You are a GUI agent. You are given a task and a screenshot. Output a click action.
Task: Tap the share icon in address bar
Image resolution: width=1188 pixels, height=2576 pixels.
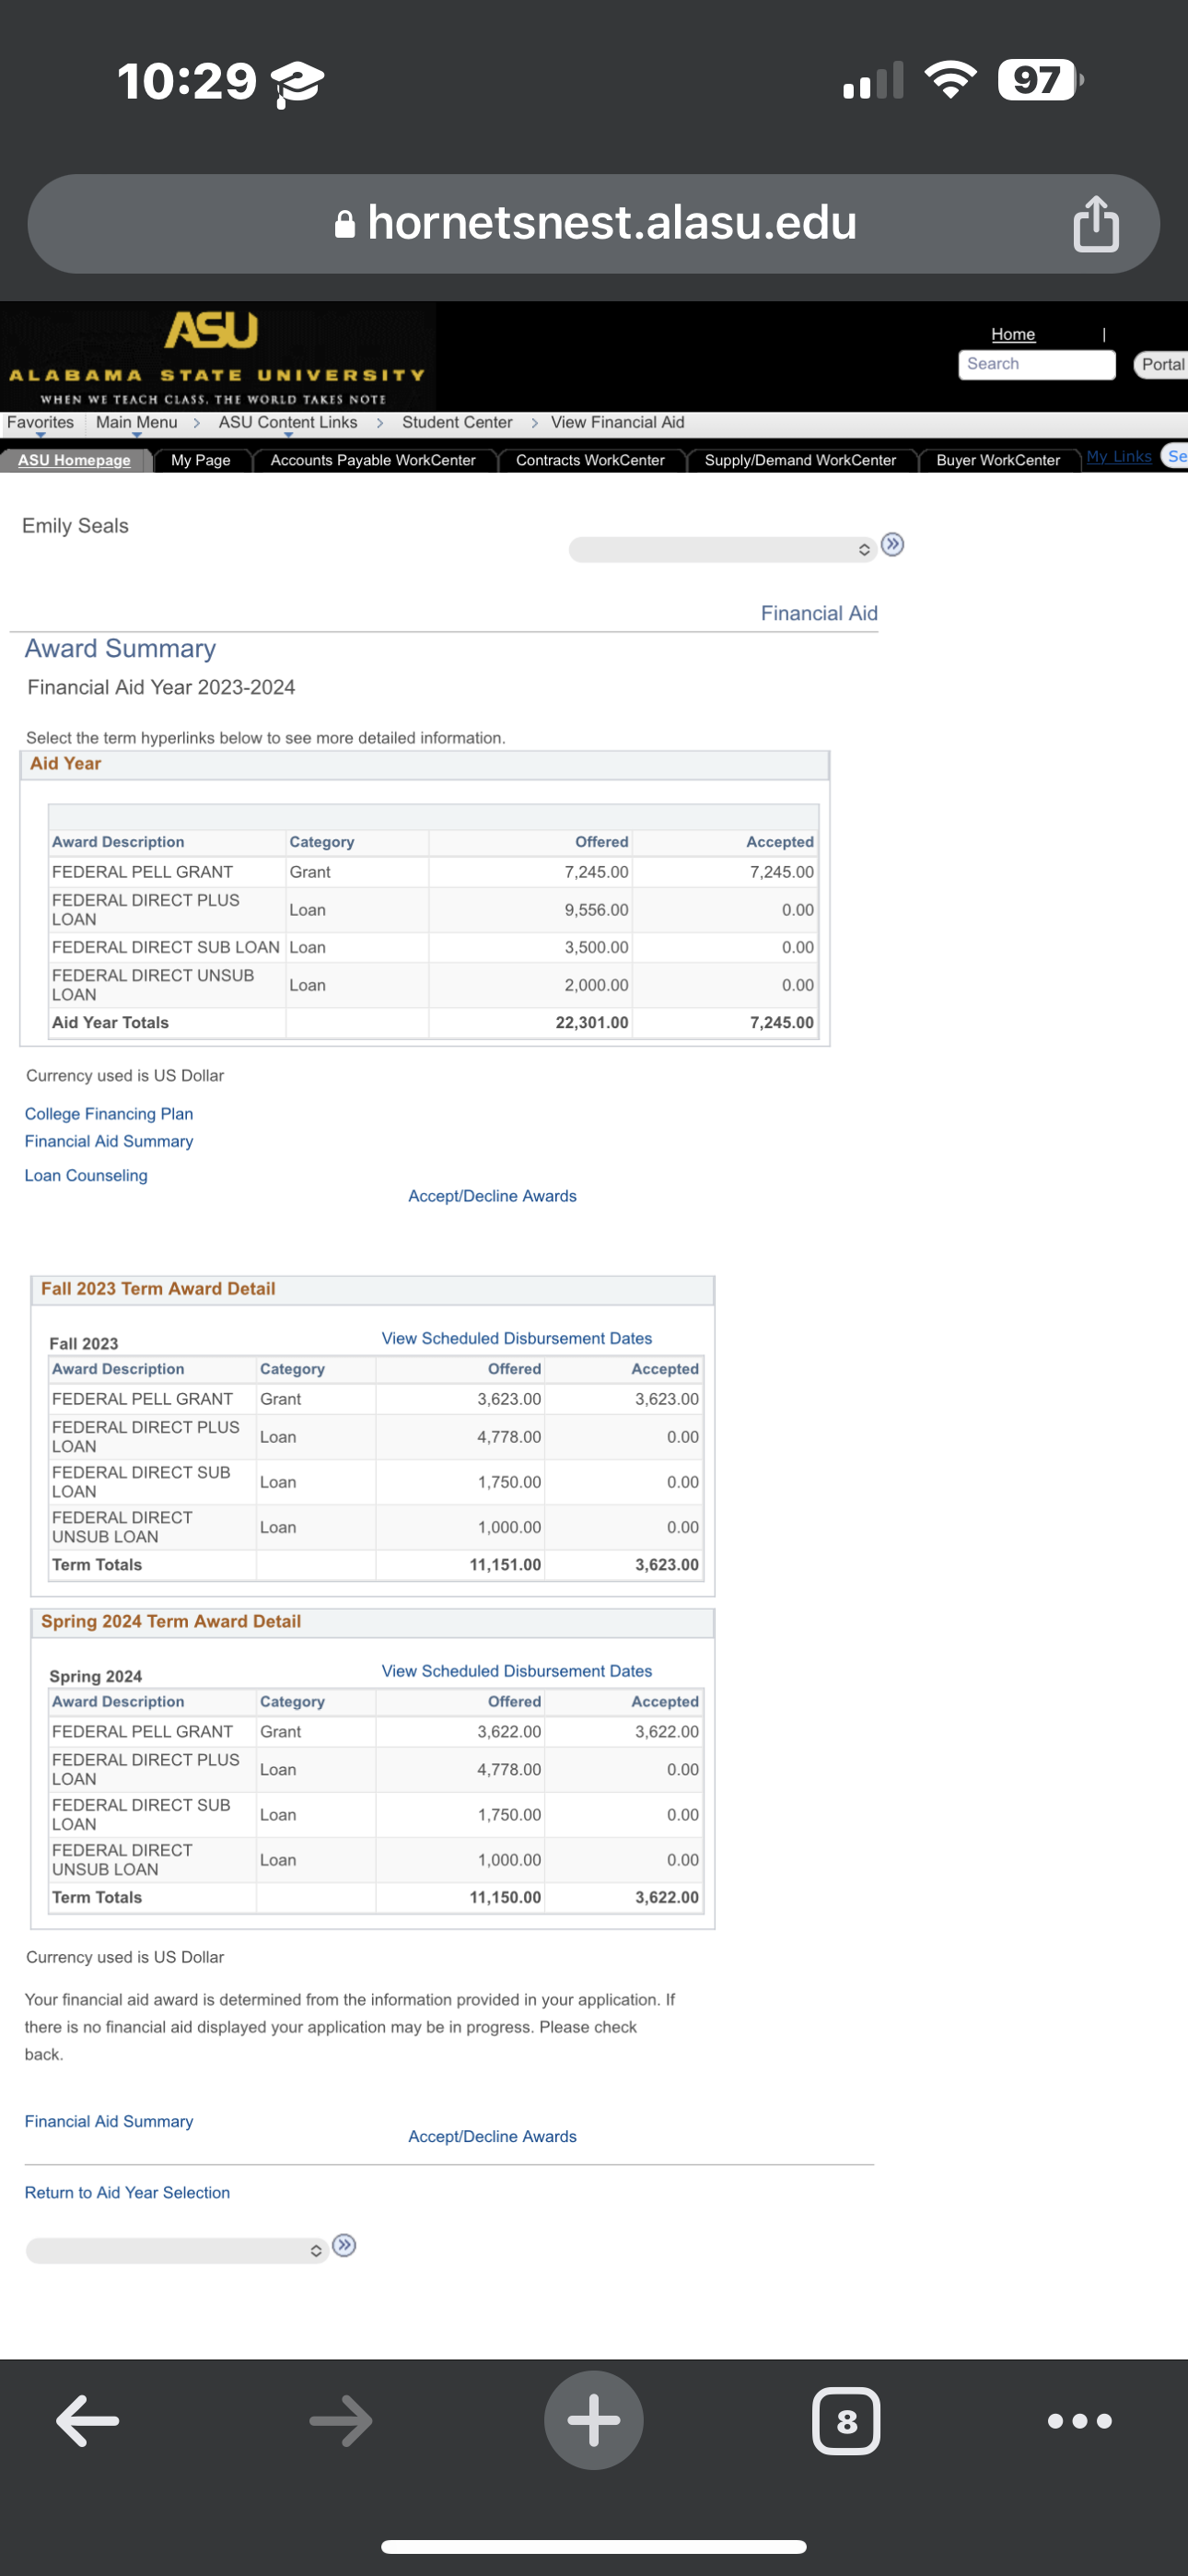click(x=1095, y=223)
